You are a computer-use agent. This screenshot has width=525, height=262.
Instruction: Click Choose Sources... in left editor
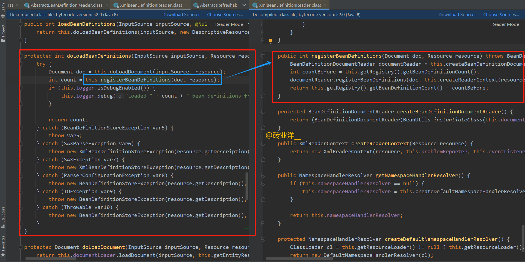pyautogui.click(x=225, y=15)
